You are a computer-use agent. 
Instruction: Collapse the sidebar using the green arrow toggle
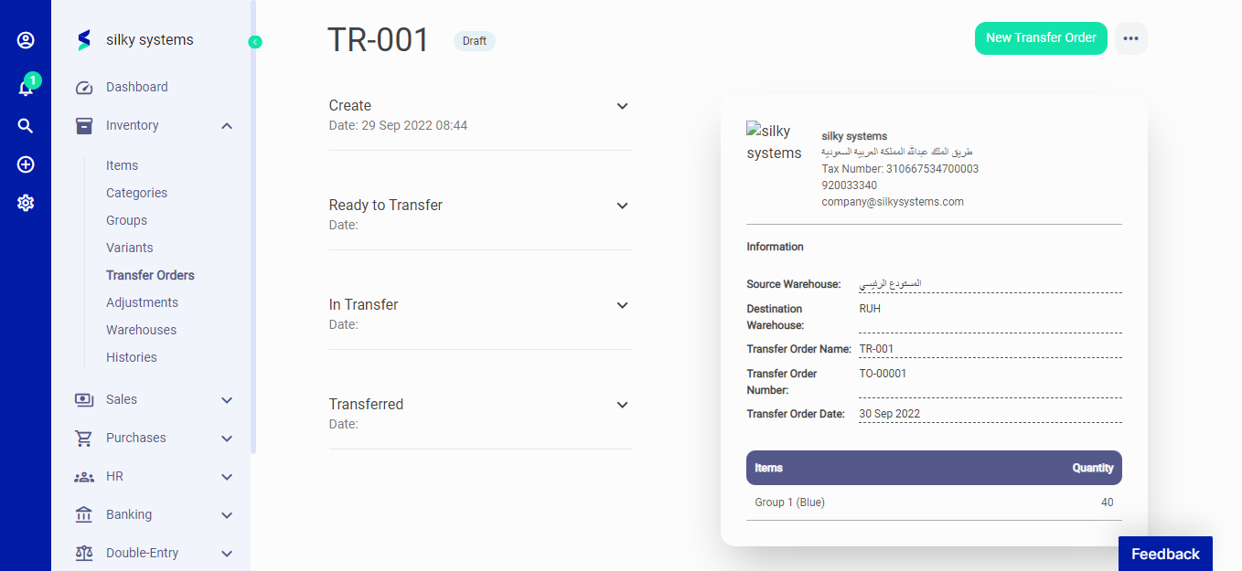(255, 41)
